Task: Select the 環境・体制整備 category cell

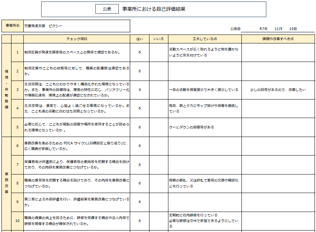Action: tap(6, 90)
